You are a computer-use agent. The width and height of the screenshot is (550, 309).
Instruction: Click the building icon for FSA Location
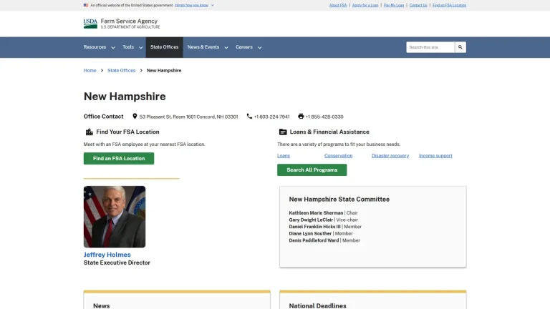[x=90, y=132]
